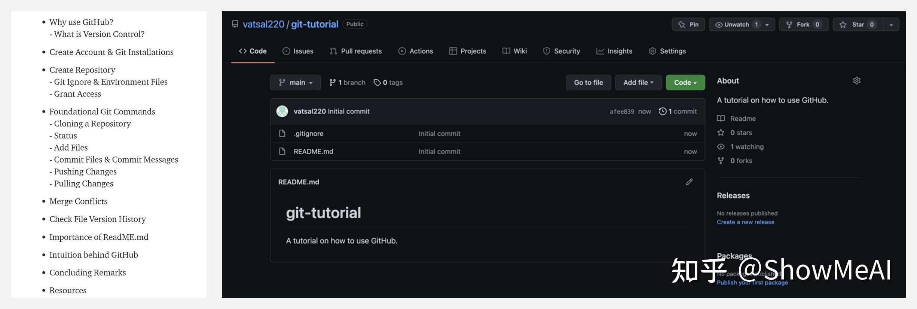
Task: Expand the Add file dropdown
Action: tap(638, 83)
